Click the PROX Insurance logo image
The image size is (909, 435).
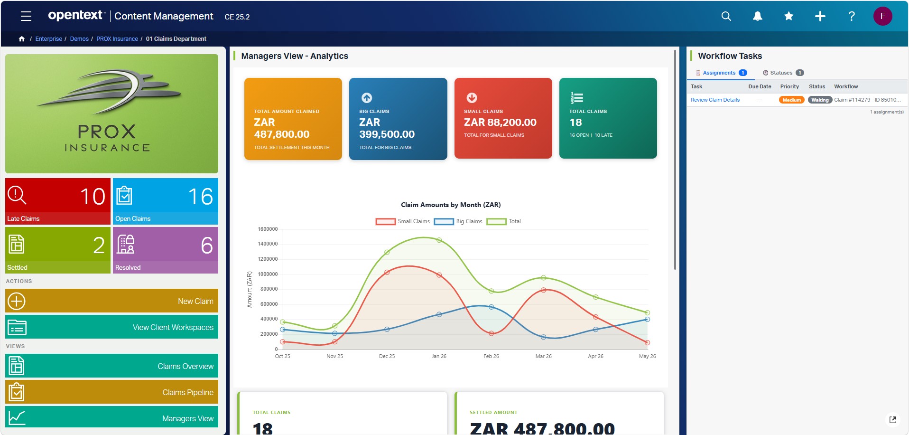click(111, 113)
